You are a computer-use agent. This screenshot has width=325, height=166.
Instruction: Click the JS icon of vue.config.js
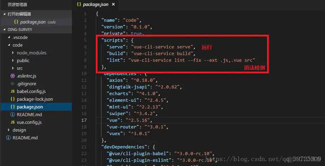pyautogui.click(x=13, y=122)
